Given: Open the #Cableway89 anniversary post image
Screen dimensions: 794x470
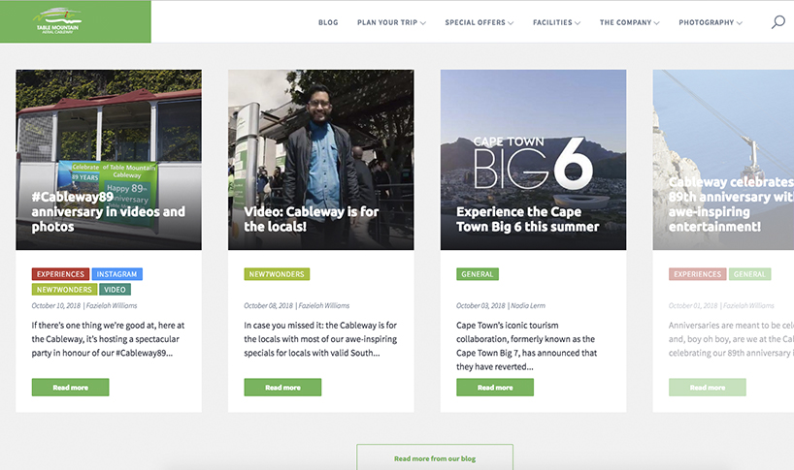Looking at the screenshot, I should pos(109,160).
